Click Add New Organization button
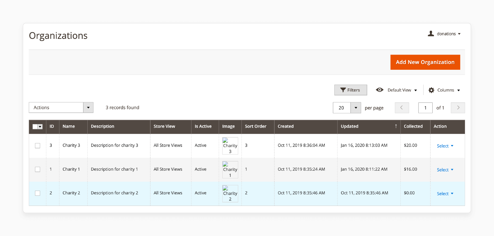Viewport: 494px width, 236px height. pyautogui.click(x=425, y=62)
